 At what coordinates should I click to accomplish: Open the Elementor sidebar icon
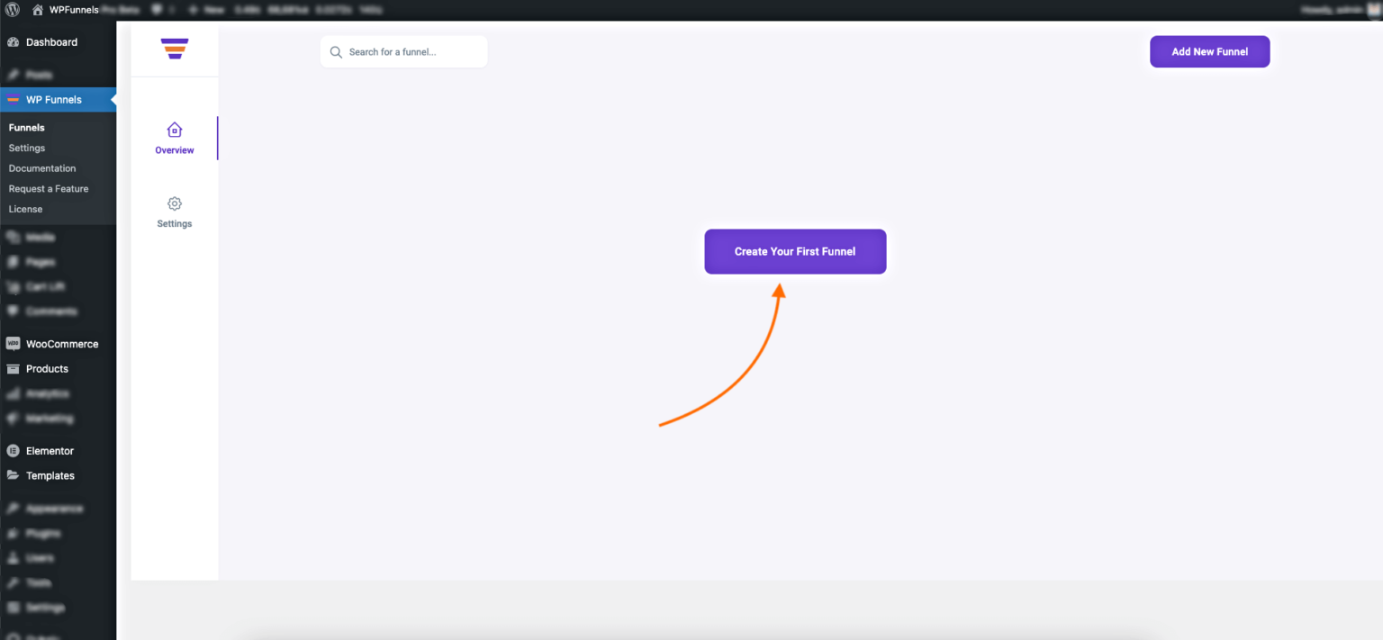pyautogui.click(x=13, y=450)
